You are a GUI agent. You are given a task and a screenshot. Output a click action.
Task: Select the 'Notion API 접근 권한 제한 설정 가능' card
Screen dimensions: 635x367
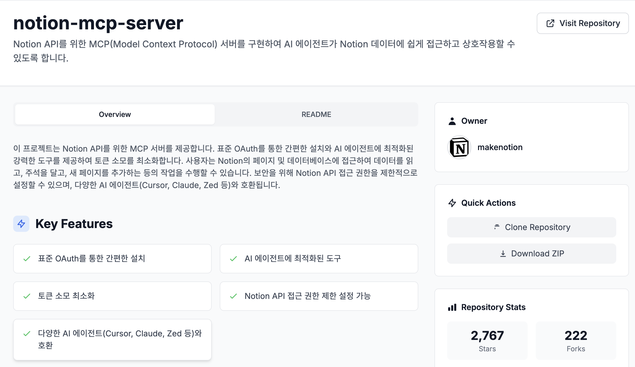pos(319,296)
